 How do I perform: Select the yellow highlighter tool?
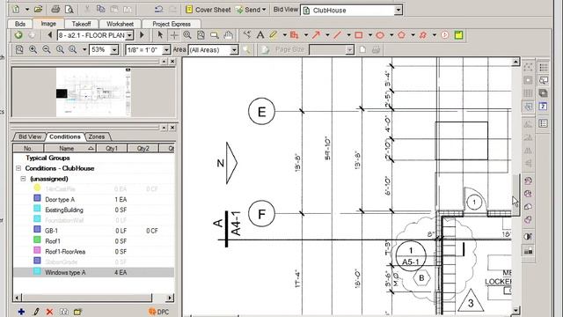pos(274,35)
